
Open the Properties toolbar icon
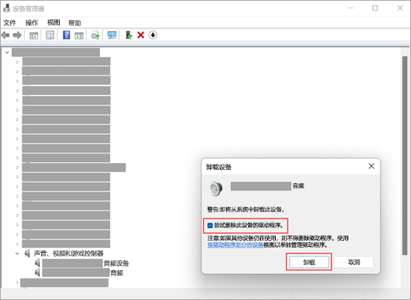point(50,35)
